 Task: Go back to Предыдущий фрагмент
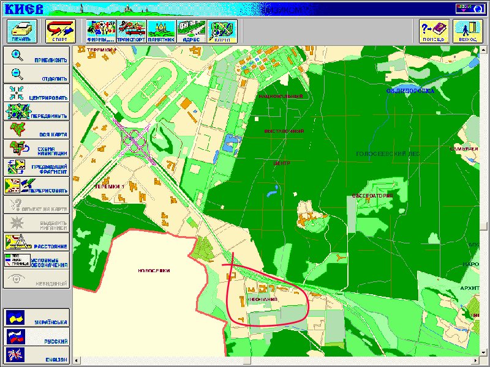(36, 167)
